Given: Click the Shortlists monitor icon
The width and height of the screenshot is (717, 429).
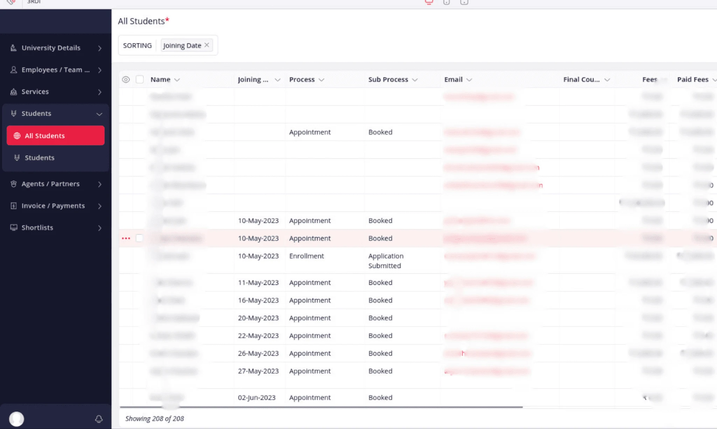Looking at the screenshot, I should (13, 228).
